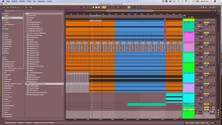Click the arrangement overview bar
Image resolution: width=222 pixels, height=125 pixels.
(139, 11)
